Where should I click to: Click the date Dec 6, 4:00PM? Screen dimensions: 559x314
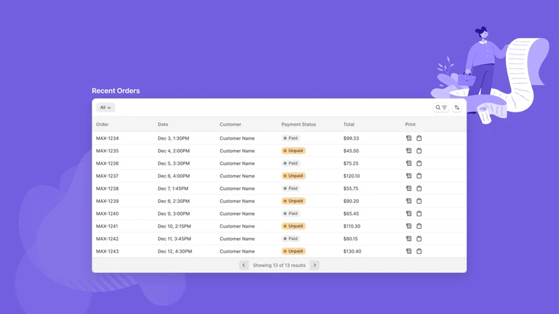(173, 176)
